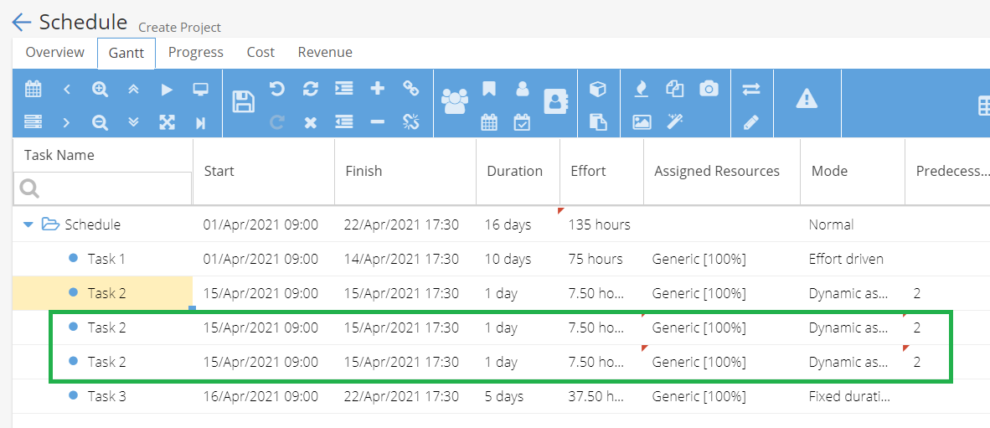Open the calendar icon in the toolbar's first group

[x=33, y=89]
